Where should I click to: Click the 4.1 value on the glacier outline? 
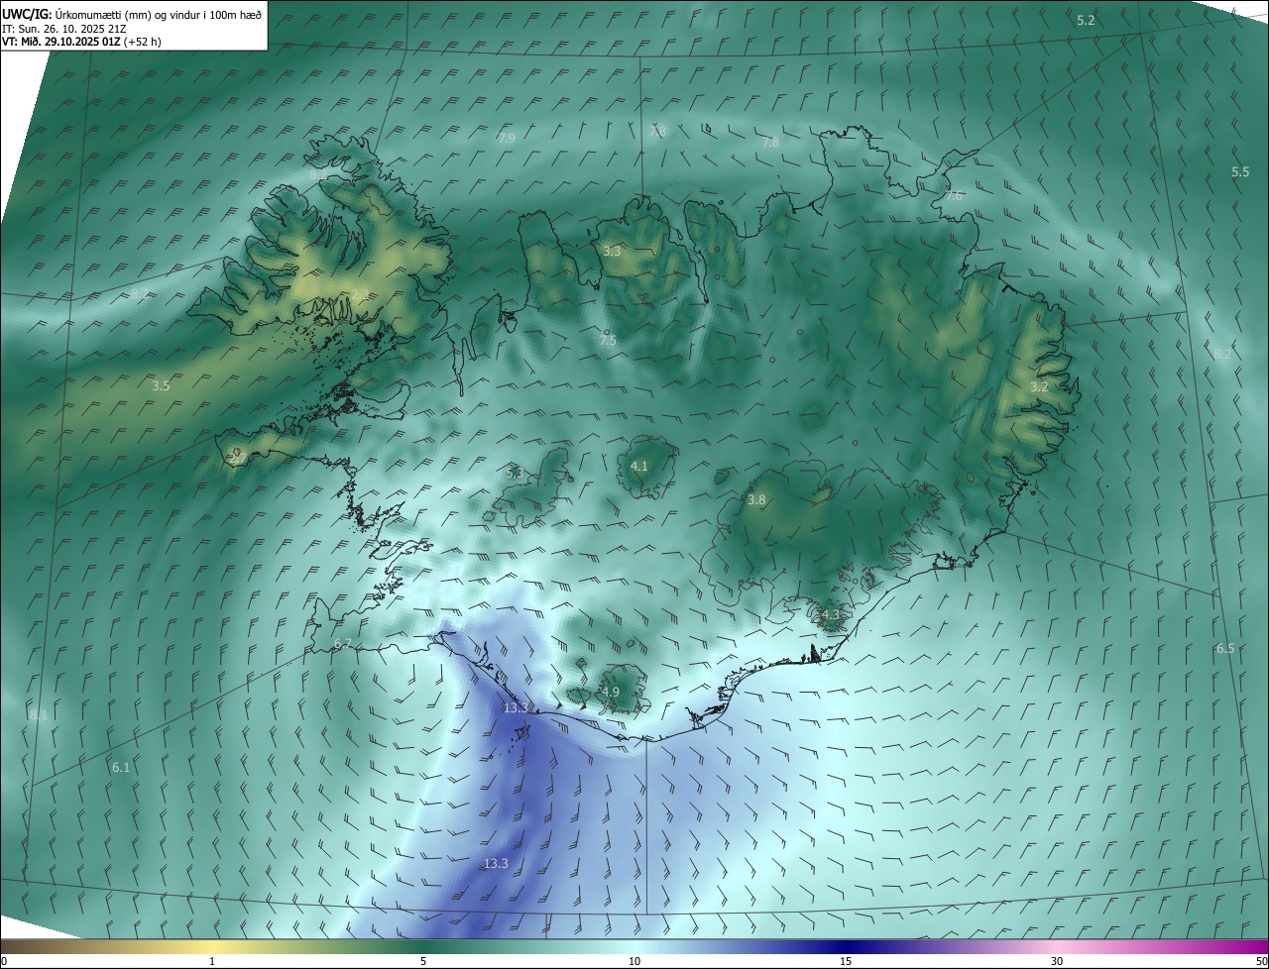639,466
